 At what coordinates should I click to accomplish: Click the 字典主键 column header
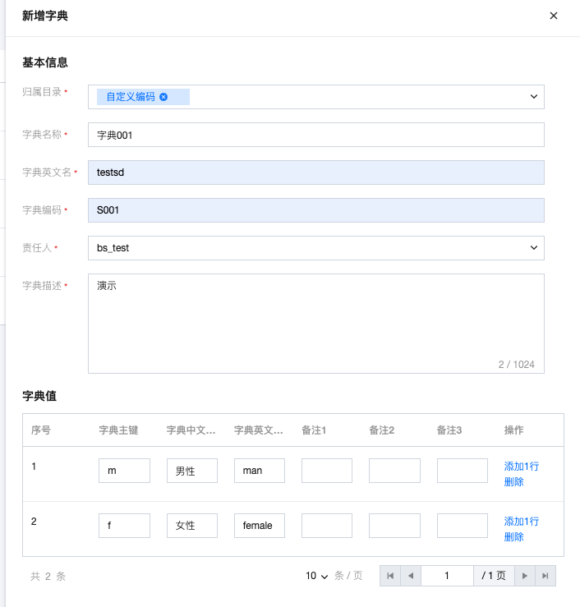point(118,430)
